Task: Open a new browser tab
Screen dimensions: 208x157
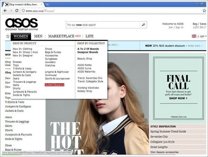Action: pyautogui.click(x=47, y=5)
